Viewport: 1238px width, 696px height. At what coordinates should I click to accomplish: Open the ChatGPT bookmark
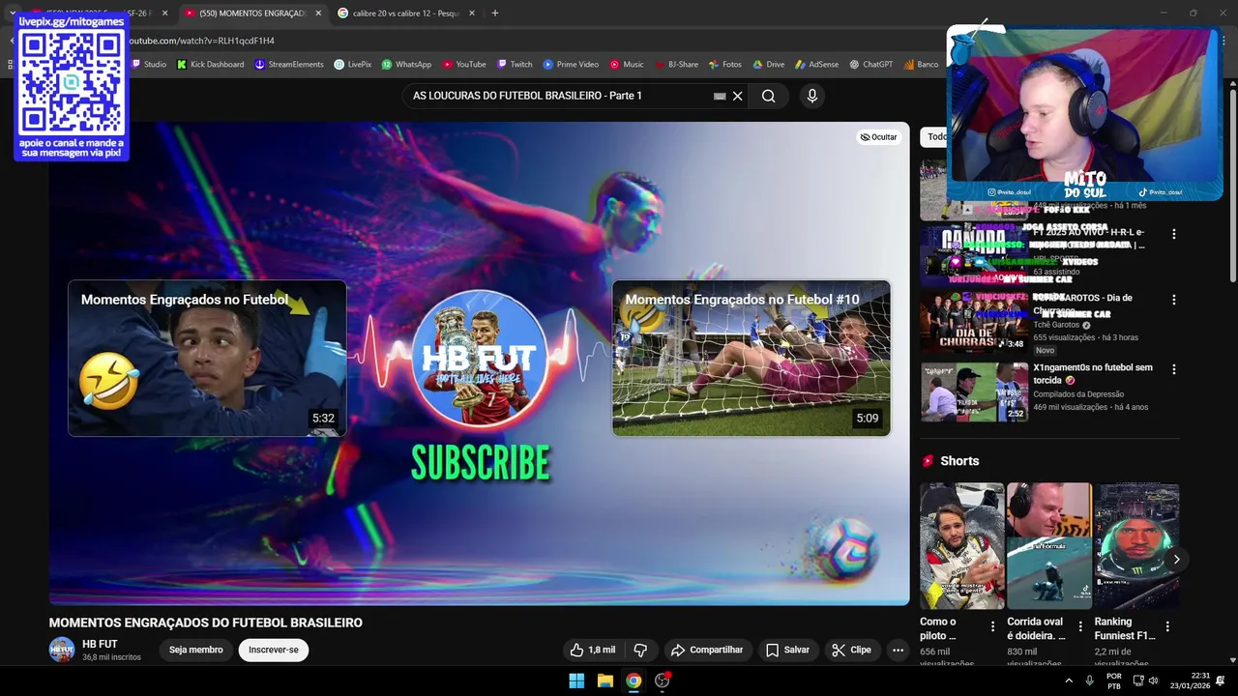pos(870,65)
